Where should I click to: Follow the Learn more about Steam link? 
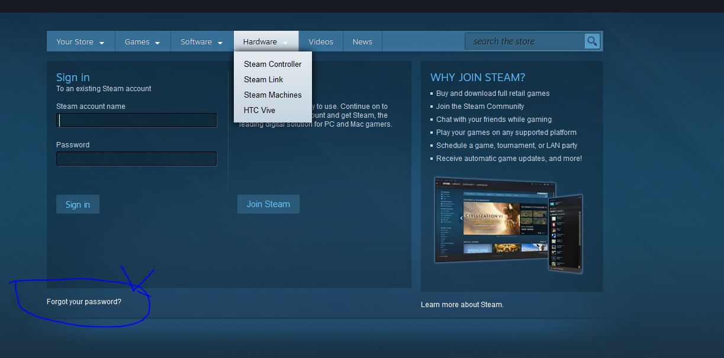pyautogui.click(x=462, y=305)
